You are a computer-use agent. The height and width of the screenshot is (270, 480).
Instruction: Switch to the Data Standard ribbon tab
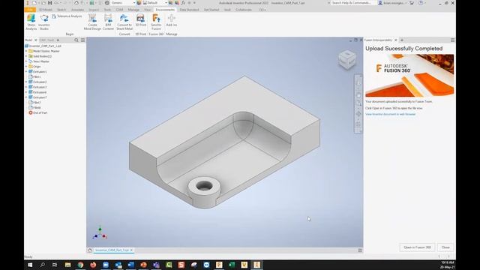(189, 10)
